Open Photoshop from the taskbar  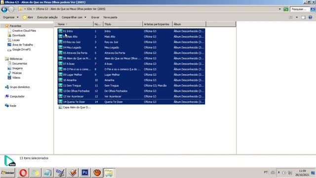[x=84, y=173]
